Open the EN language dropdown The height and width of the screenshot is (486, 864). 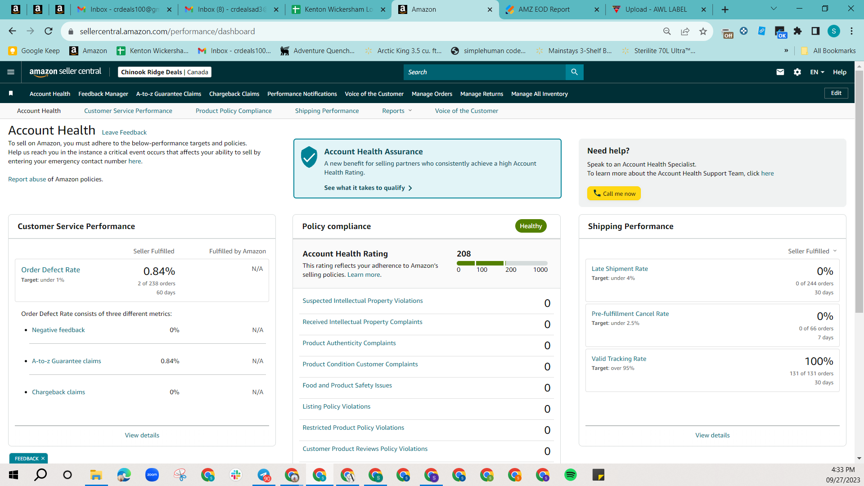(x=817, y=72)
